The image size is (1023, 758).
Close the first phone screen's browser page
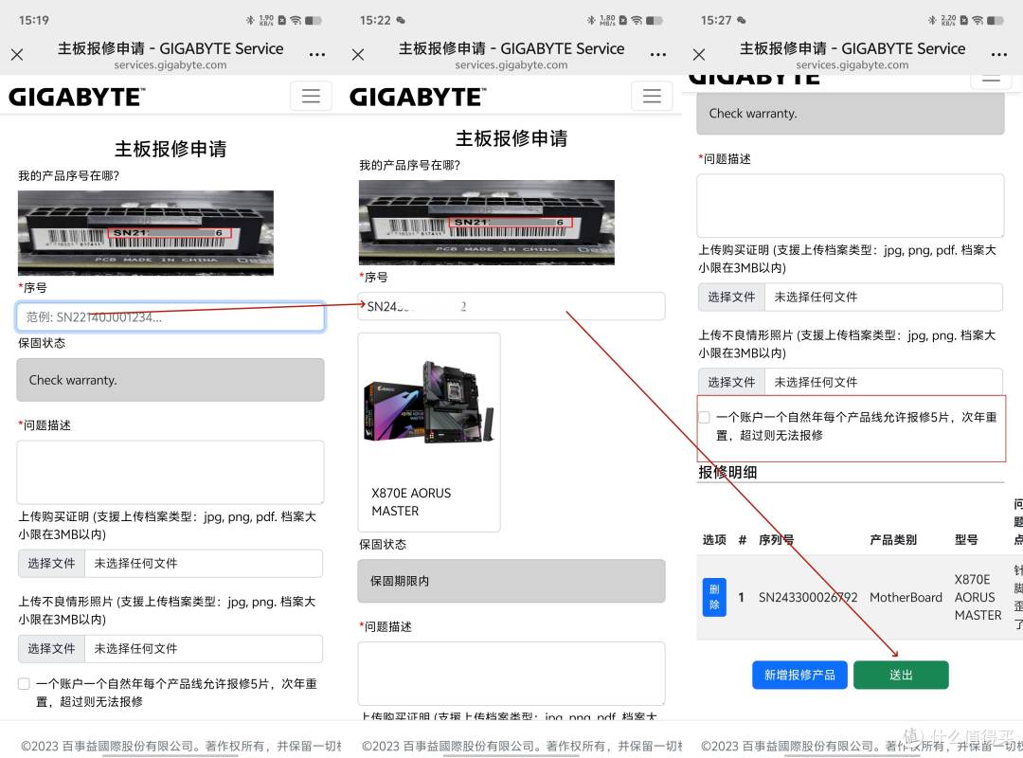click(x=18, y=55)
